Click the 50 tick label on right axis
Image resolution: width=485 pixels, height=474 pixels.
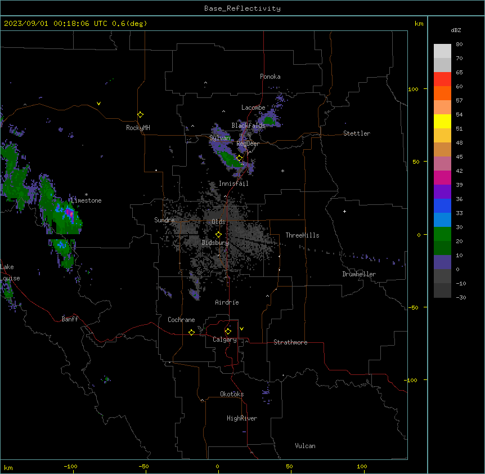click(416, 162)
